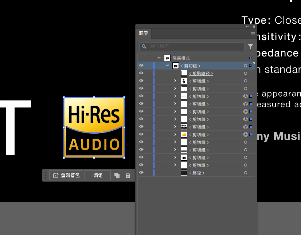Image resolution: width=301 pixels, height=235 pixels.
Task: Toggle visibility of the small black-logo thumbnail row
Action: pyautogui.click(x=141, y=157)
